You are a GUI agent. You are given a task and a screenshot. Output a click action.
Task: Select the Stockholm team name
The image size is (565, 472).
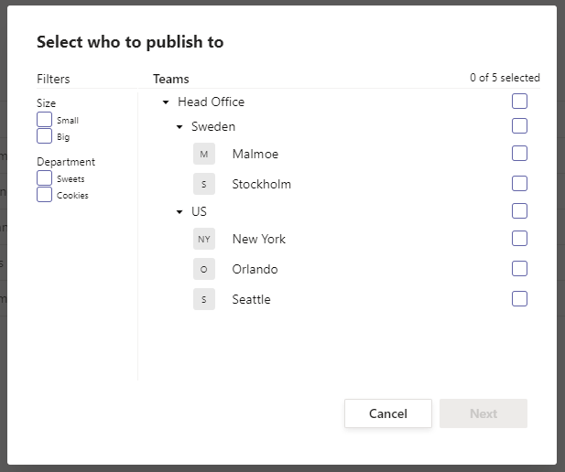261,184
